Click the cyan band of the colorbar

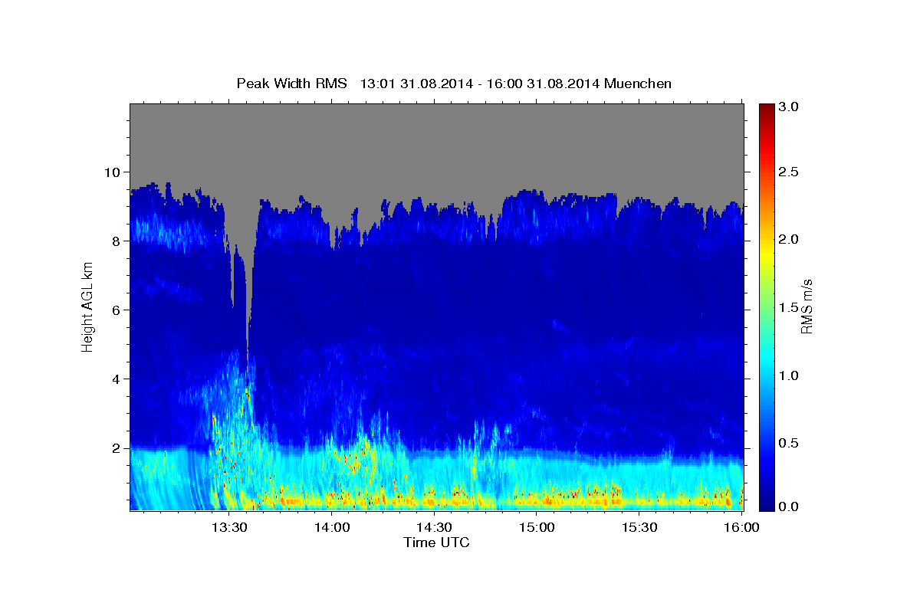click(x=766, y=360)
